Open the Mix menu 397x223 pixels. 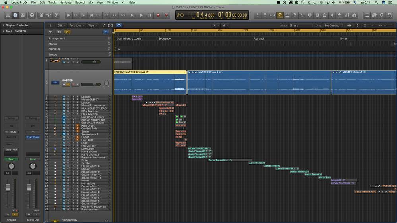tap(91, 2)
